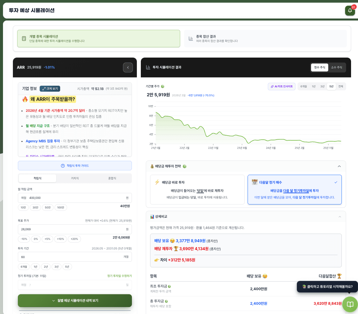Click 정기 투자일 수정하기 link
The height and width of the screenshot is (314, 358).
pos(119,276)
